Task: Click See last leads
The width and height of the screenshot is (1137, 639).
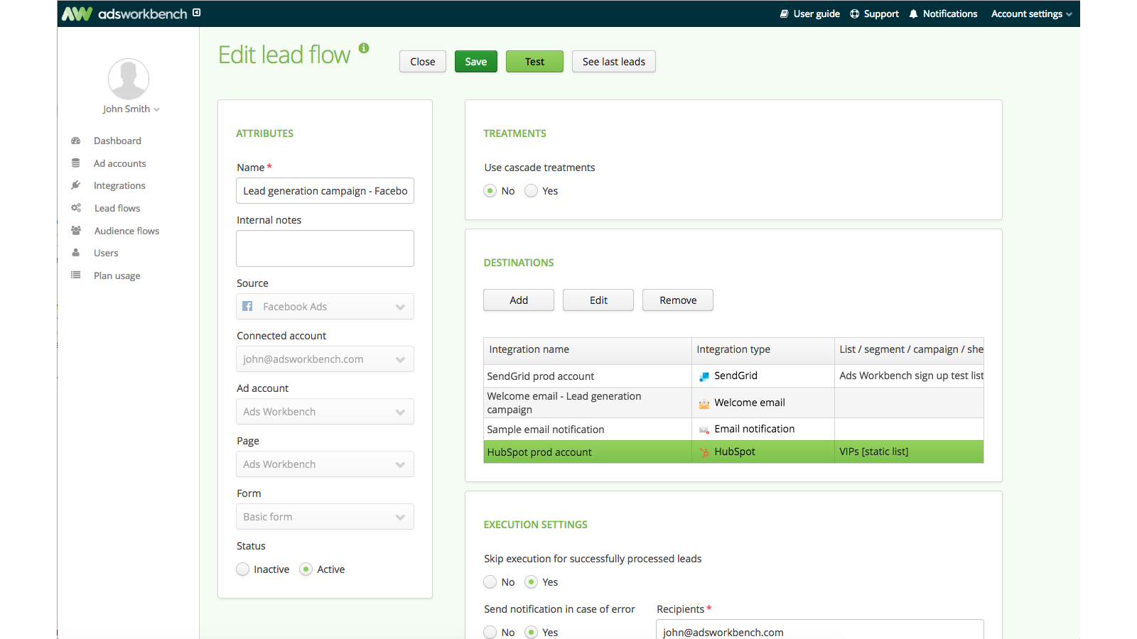Action: (613, 61)
